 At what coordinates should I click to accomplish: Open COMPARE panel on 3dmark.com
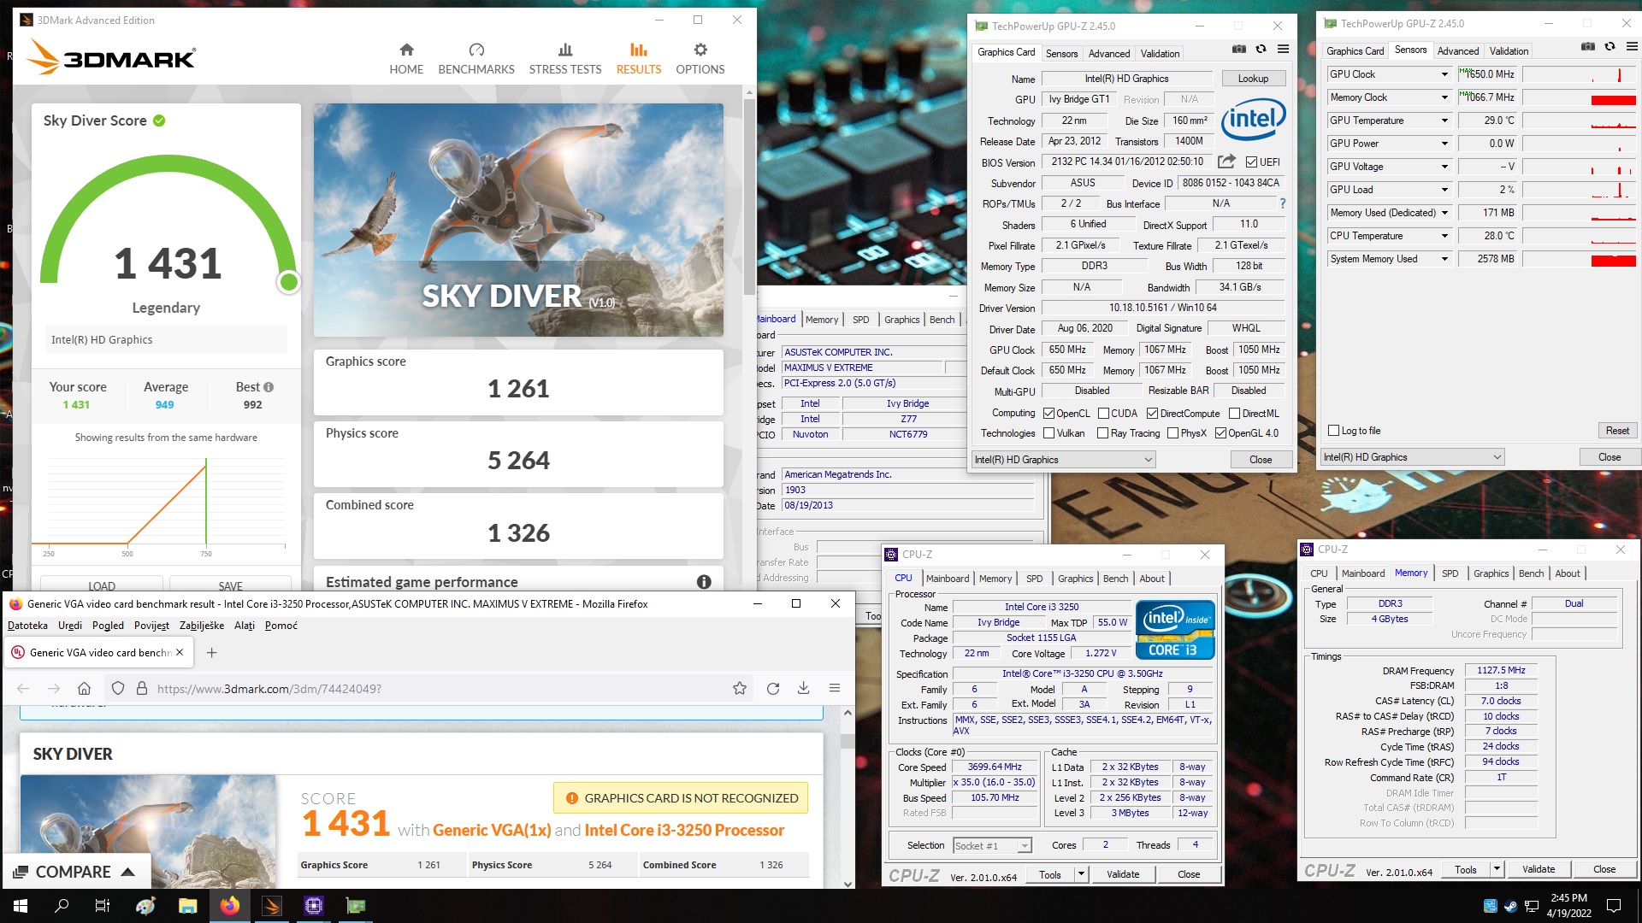[x=74, y=872]
